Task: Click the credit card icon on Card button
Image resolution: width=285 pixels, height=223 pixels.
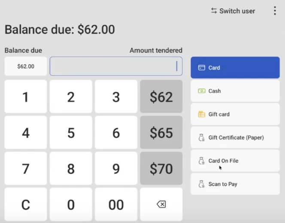Action: (202, 68)
